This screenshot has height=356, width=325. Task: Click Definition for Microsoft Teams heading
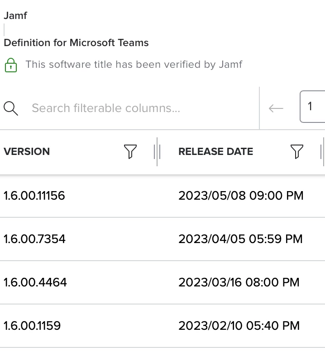[76, 42]
